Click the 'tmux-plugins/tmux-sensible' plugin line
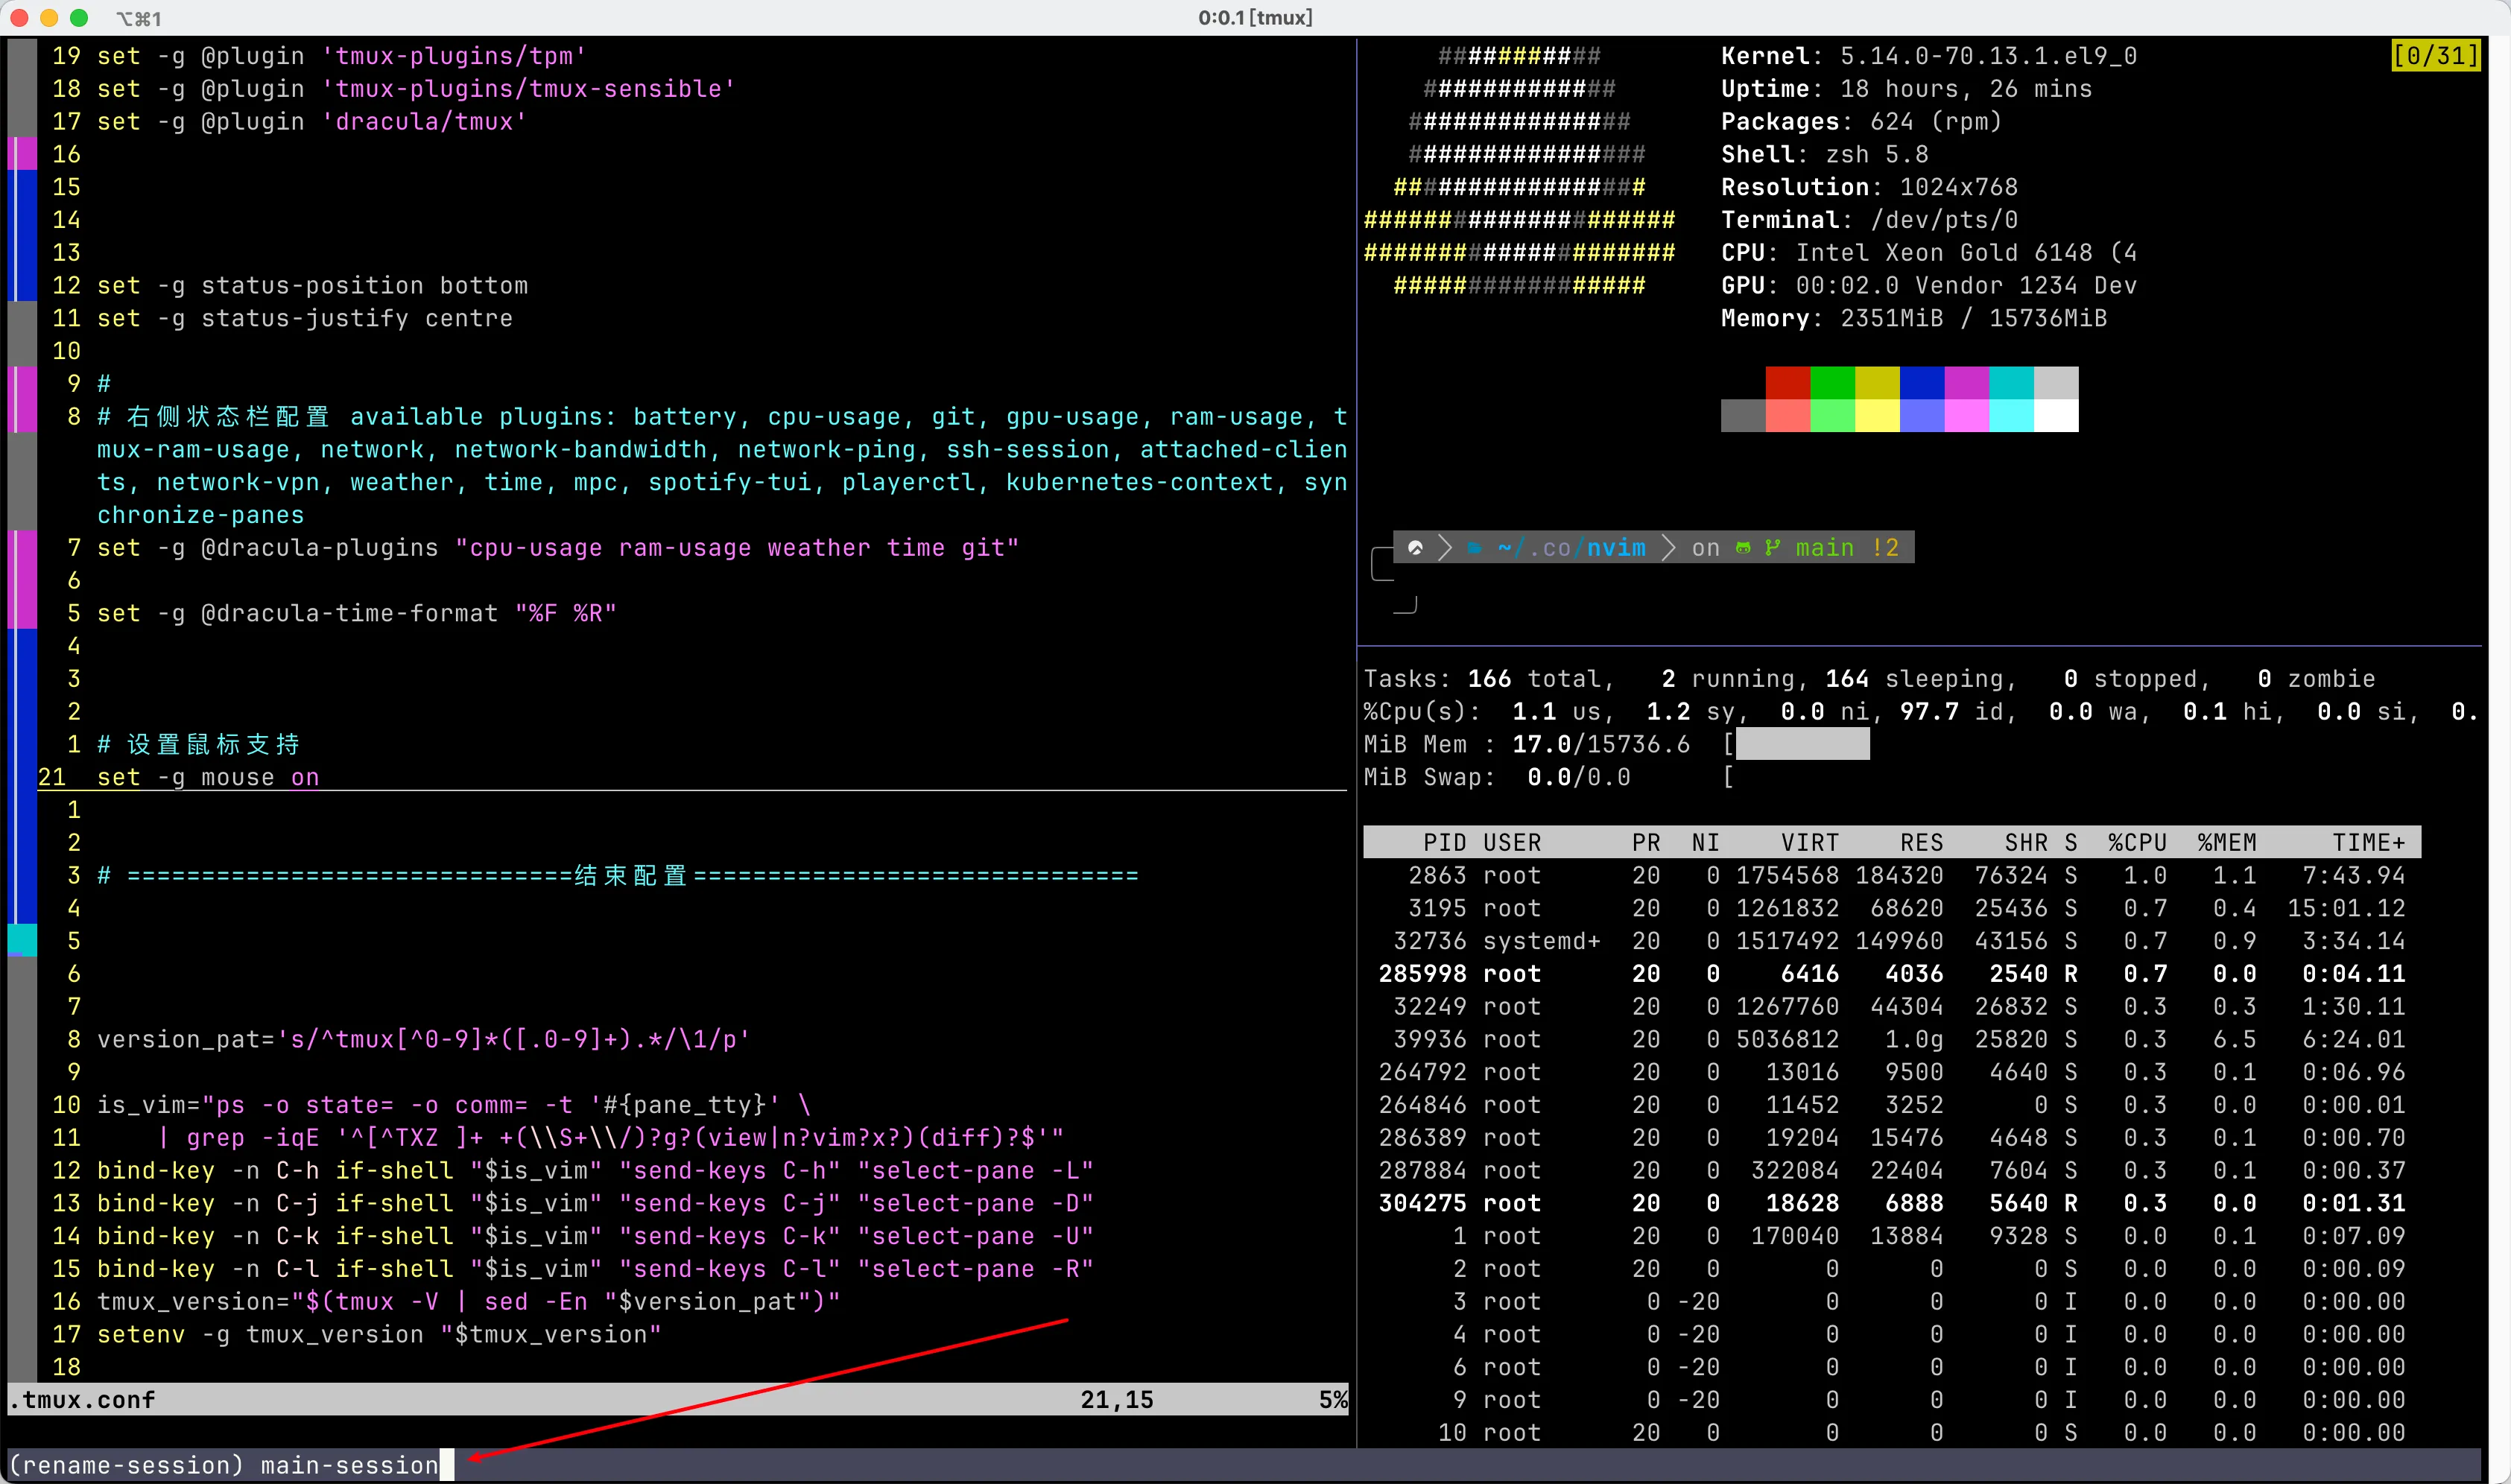2511x1484 pixels. (416, 89)
